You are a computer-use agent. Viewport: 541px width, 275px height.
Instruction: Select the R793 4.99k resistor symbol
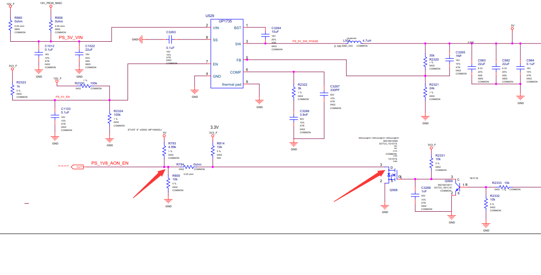tap(164, 152)
